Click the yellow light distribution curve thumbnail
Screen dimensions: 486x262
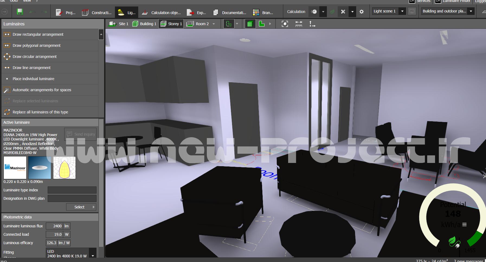(64, 168)
